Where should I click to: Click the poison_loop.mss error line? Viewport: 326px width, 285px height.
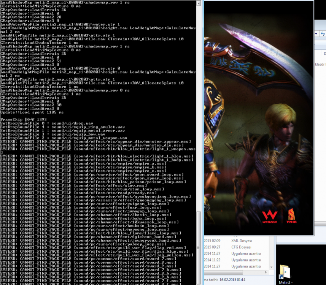(93, 182)
